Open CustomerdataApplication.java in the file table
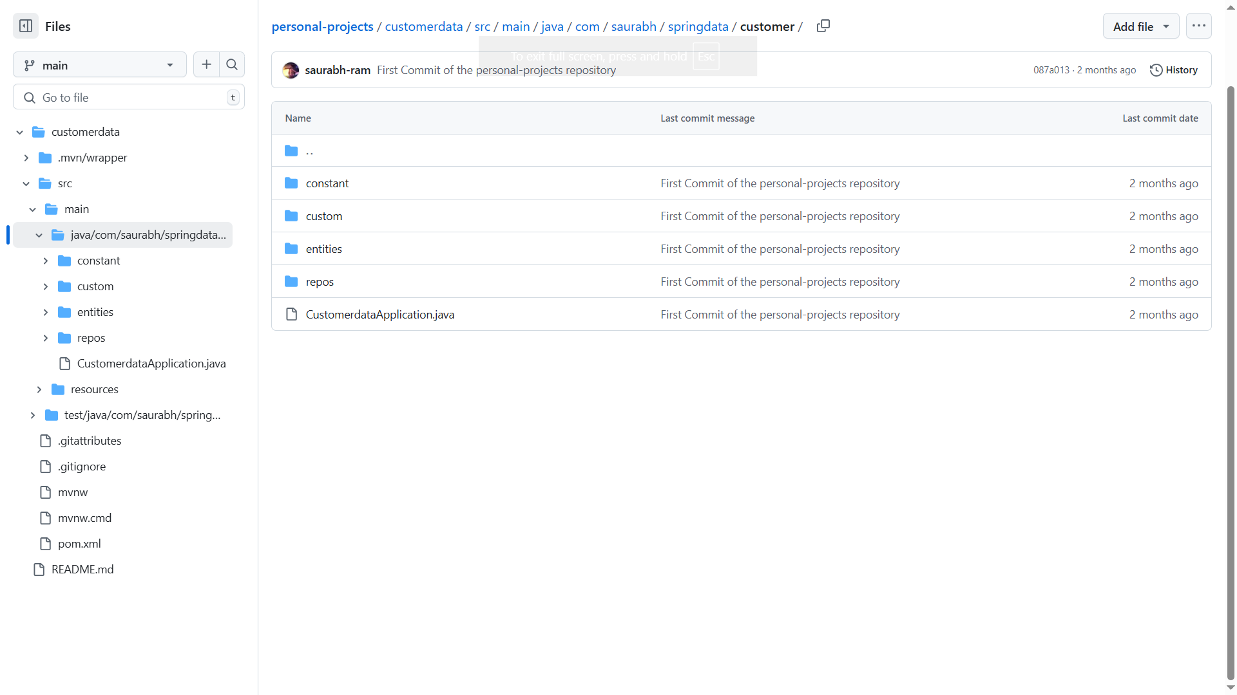Image resolution: width=1237 pixels, height=695 pixels. coord(380,315)
